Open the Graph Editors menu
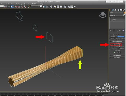126x96 pixels. coord(9,4)
